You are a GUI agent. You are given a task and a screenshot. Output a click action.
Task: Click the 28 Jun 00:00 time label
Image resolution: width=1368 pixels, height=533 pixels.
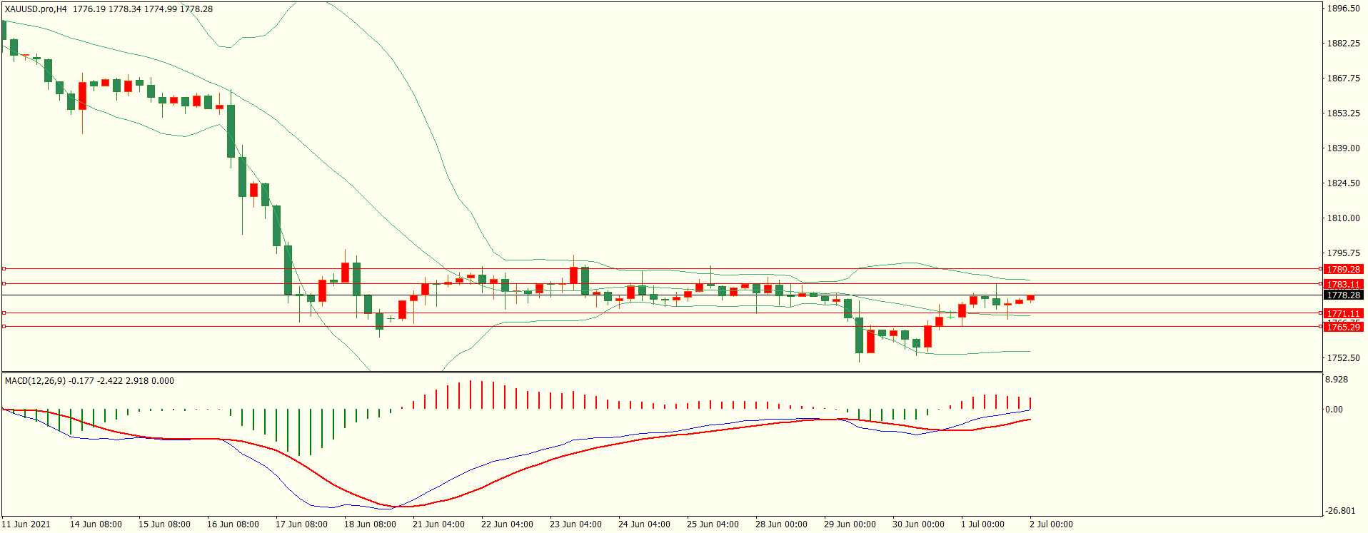pyautogui.click(x=781, y=524)
